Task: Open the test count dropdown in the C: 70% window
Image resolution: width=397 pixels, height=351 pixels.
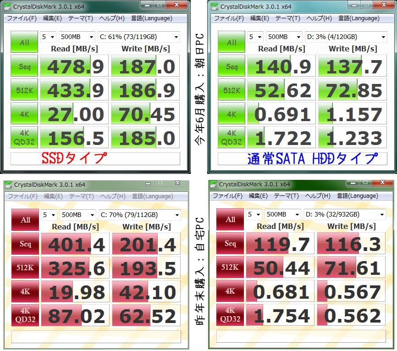Action: tap(49, 215)
